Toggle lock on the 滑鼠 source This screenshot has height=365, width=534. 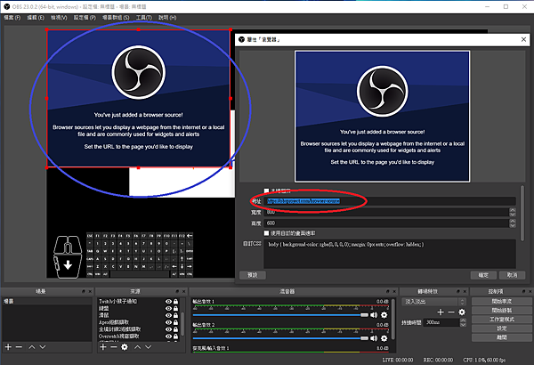point(175,315)
